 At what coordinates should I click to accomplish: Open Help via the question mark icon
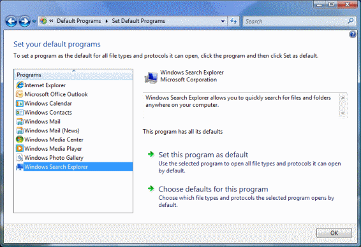pyautogui.click(x=353, y=34)
